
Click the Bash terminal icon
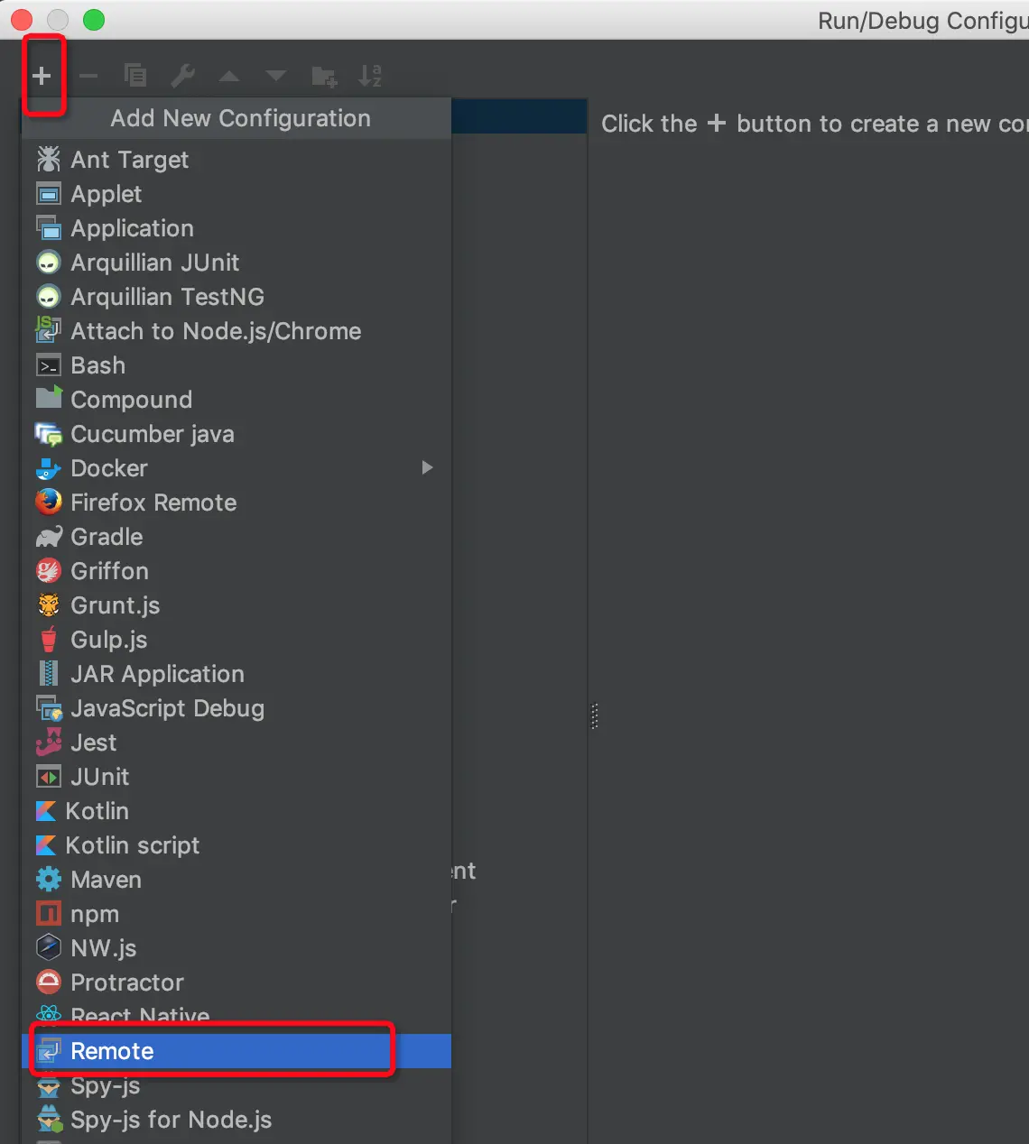click(x=49, y=365)
